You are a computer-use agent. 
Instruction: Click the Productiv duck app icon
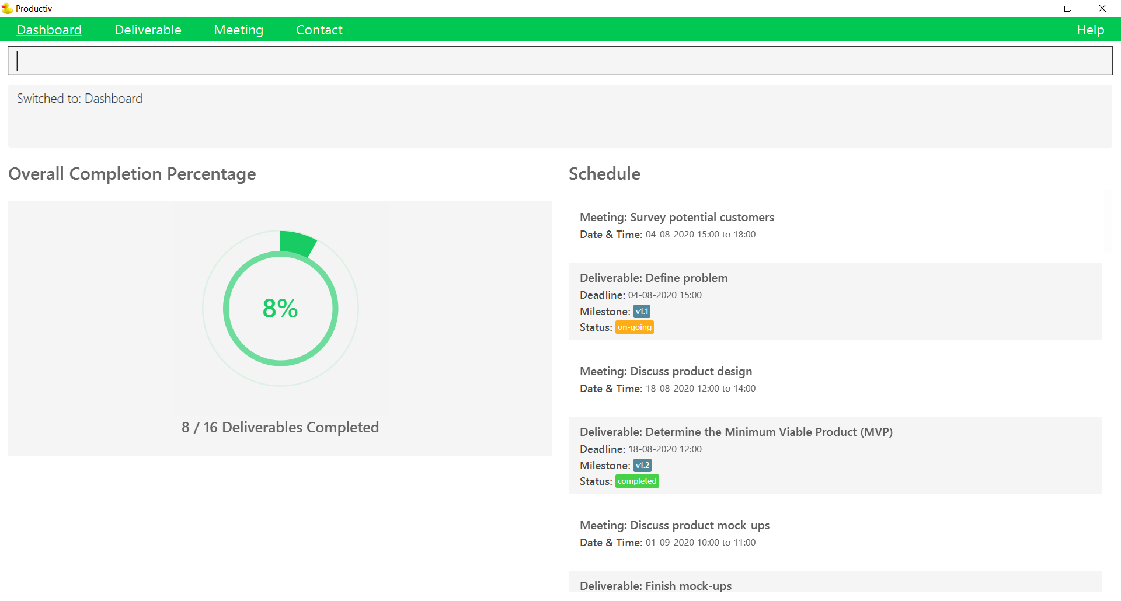click(x=7, y=8)
